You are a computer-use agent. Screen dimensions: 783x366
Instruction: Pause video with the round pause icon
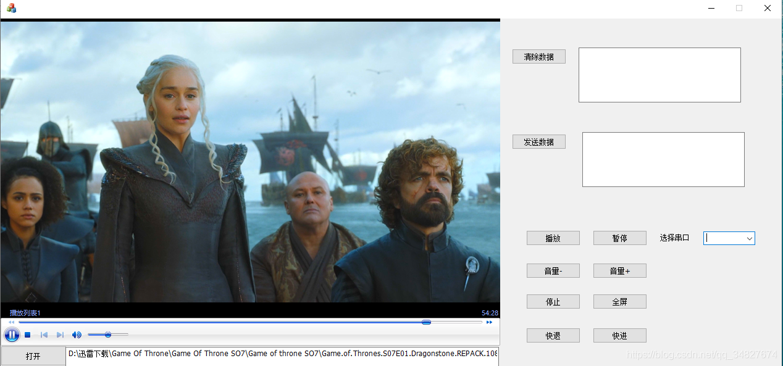click(12, 335)
